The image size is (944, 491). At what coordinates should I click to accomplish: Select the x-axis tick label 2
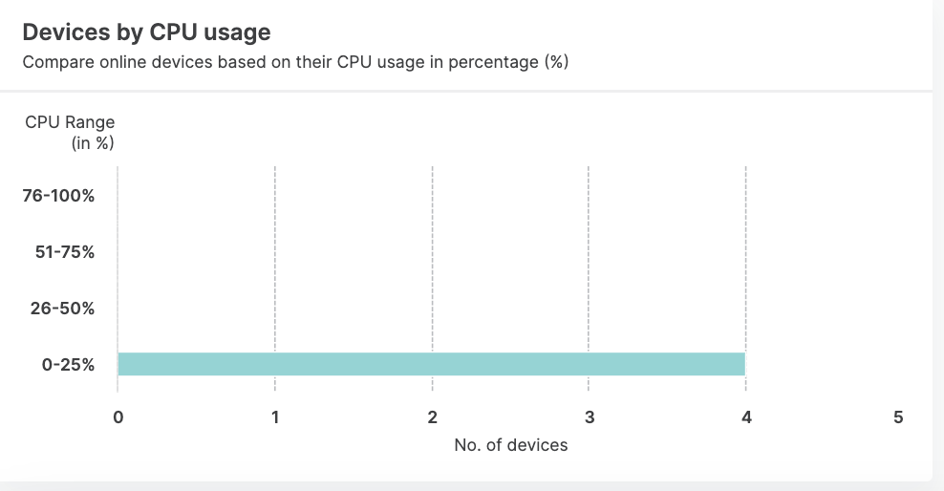pyautogui.click(x=433, y=417)
